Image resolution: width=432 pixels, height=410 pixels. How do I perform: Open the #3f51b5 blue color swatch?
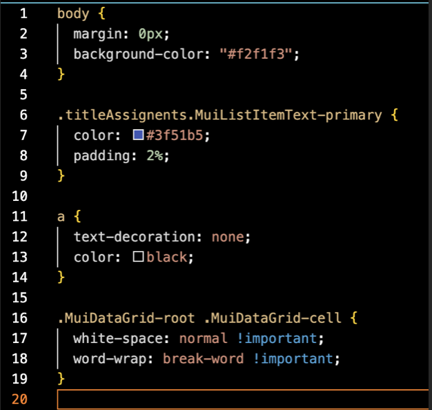138,135
